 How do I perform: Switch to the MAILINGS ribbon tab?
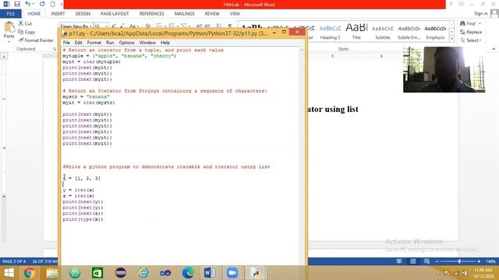click(x=184, y=14)
